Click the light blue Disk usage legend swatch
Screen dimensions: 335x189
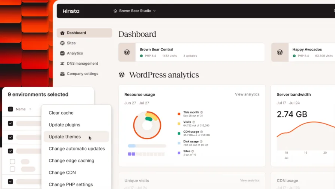point(179,143)
